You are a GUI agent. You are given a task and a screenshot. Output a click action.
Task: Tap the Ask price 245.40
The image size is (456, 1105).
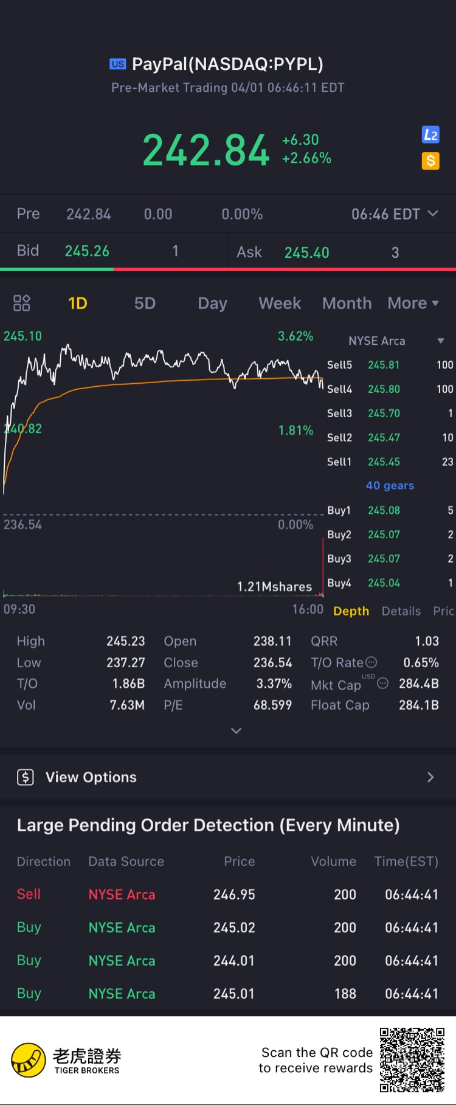click(x=306, y=252)
